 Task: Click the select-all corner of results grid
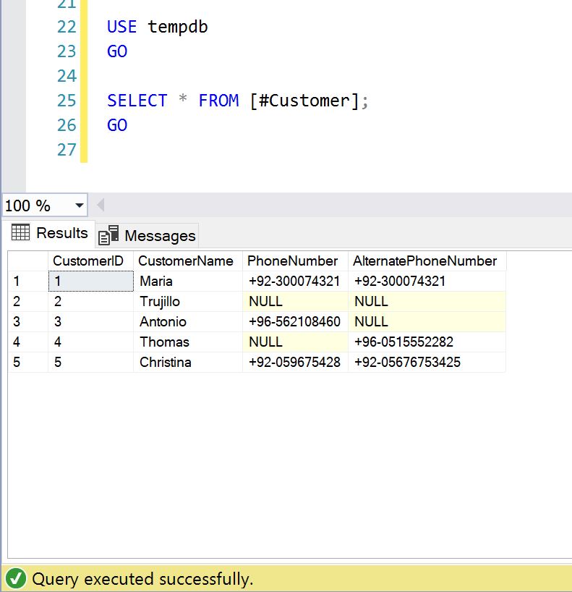[x=27, y=261]
